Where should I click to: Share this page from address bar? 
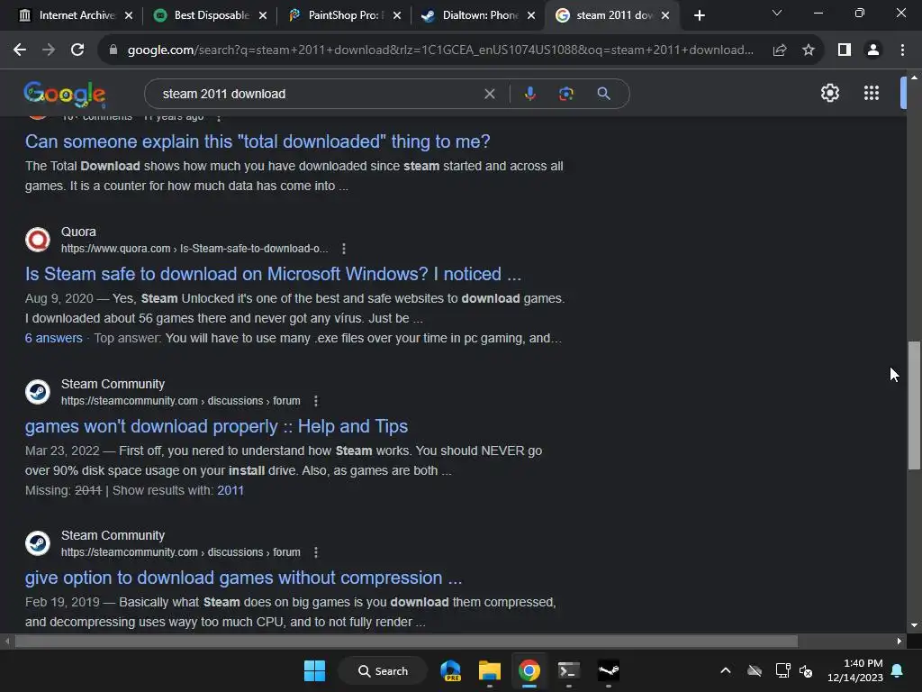coord(780,50)
